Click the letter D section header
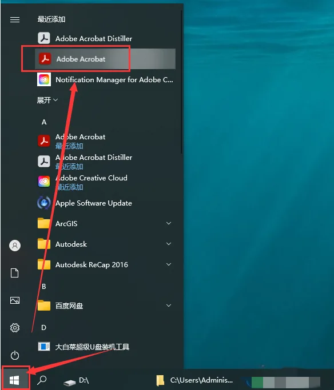This screenshot has height=390, width=334. [x=44, y=328]
